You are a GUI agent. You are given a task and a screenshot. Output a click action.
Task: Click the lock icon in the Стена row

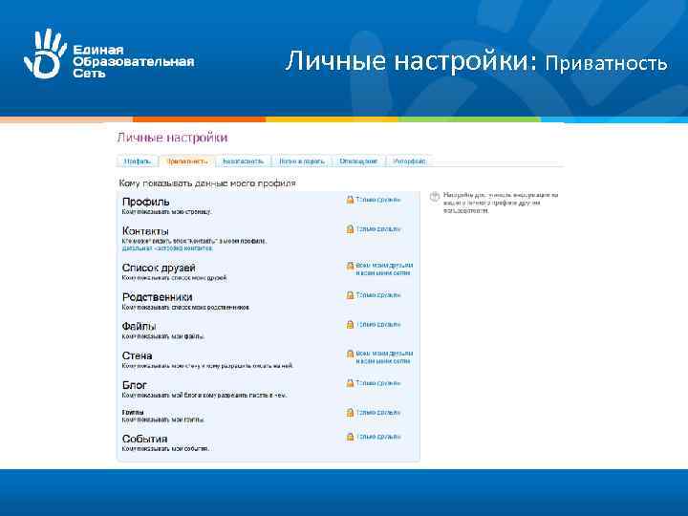click(x=350, y=354)
